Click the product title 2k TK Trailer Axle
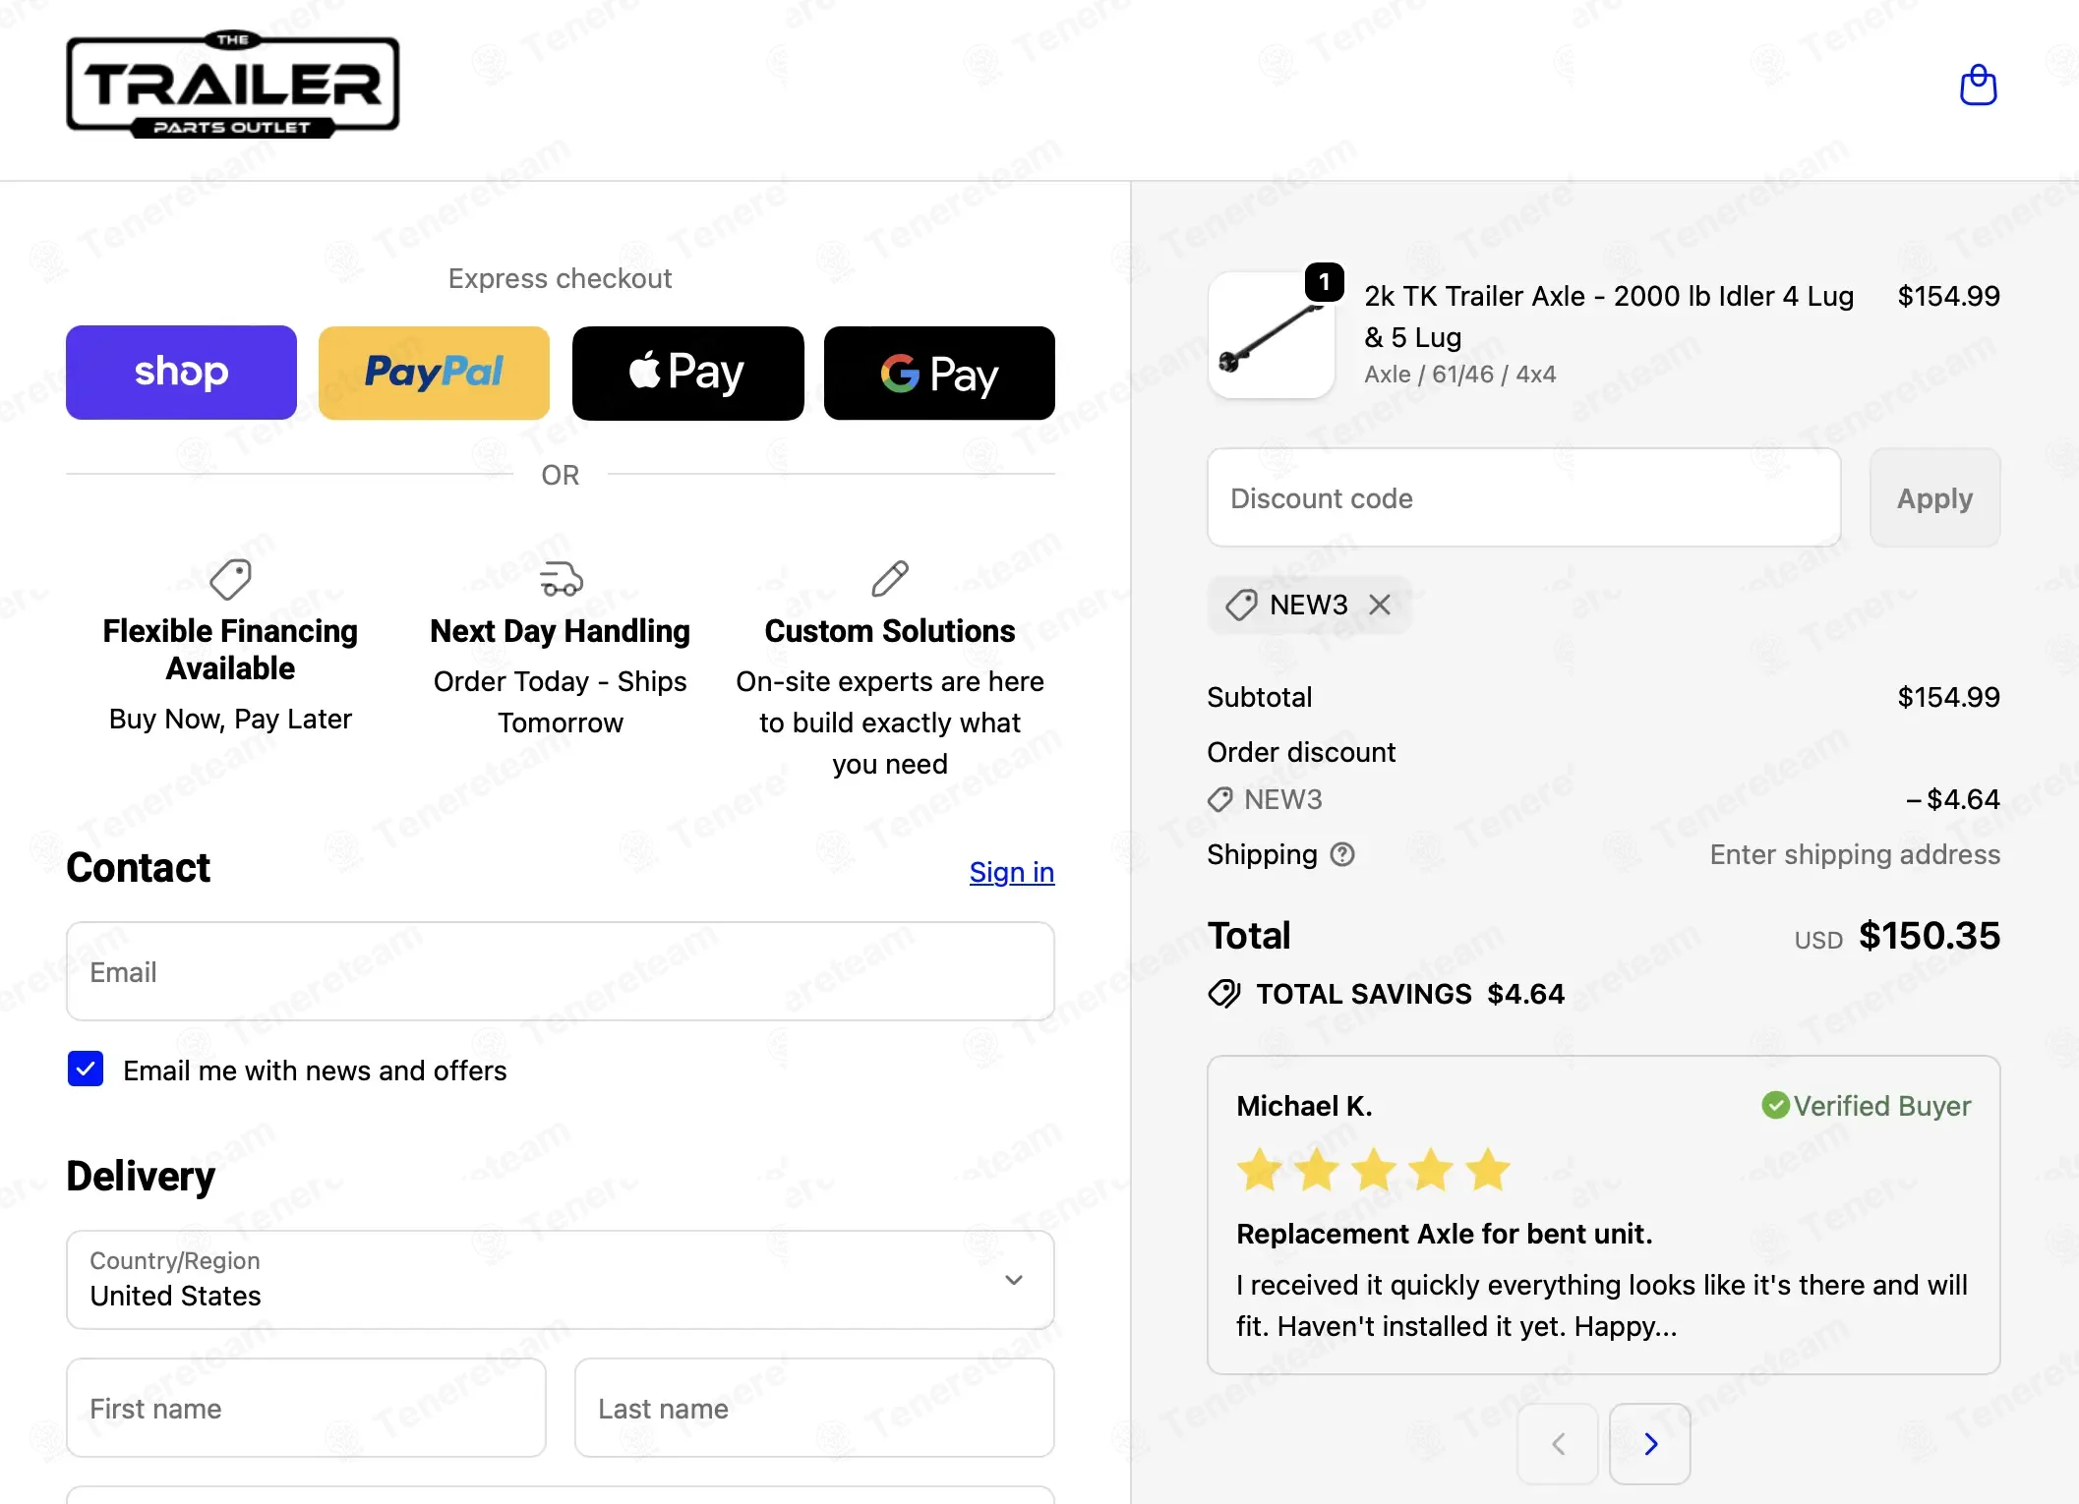 (1609, 316)
